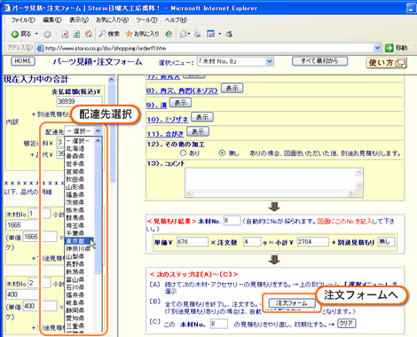Click 表示 next to 10) ミゾザネ
Image resolution: width=417 pixels, height=337 pixels.
[x=202, y=117]
